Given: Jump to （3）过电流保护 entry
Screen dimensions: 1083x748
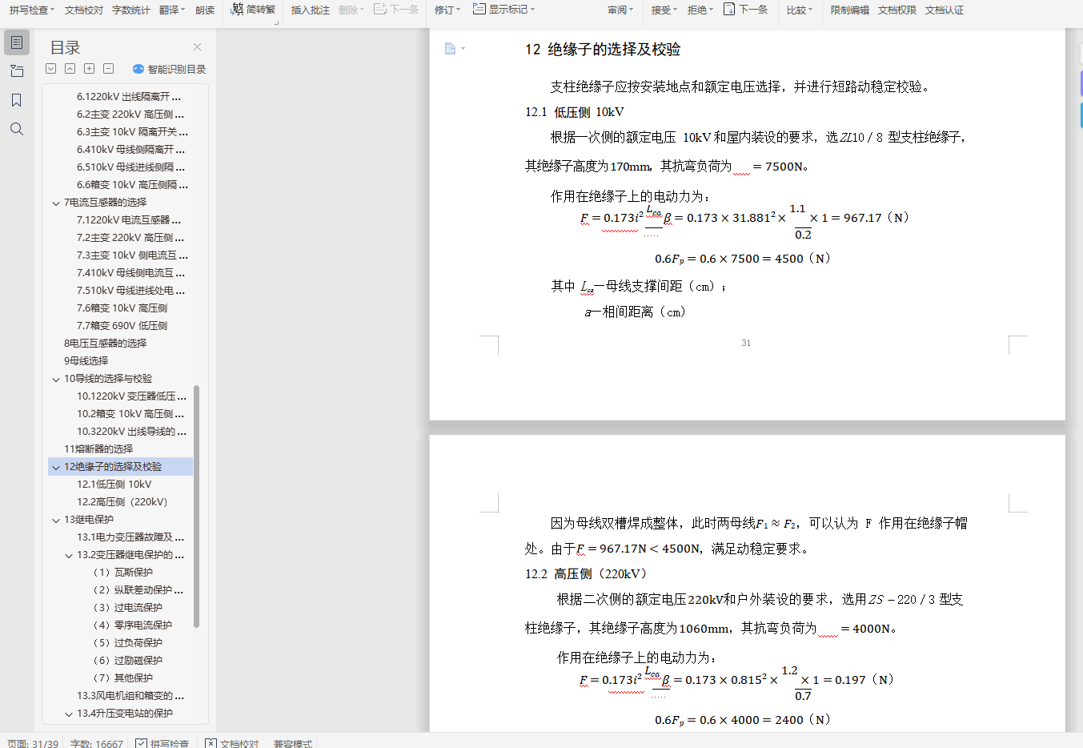Looking at the screenshot, I should click(x=127, y=608).
